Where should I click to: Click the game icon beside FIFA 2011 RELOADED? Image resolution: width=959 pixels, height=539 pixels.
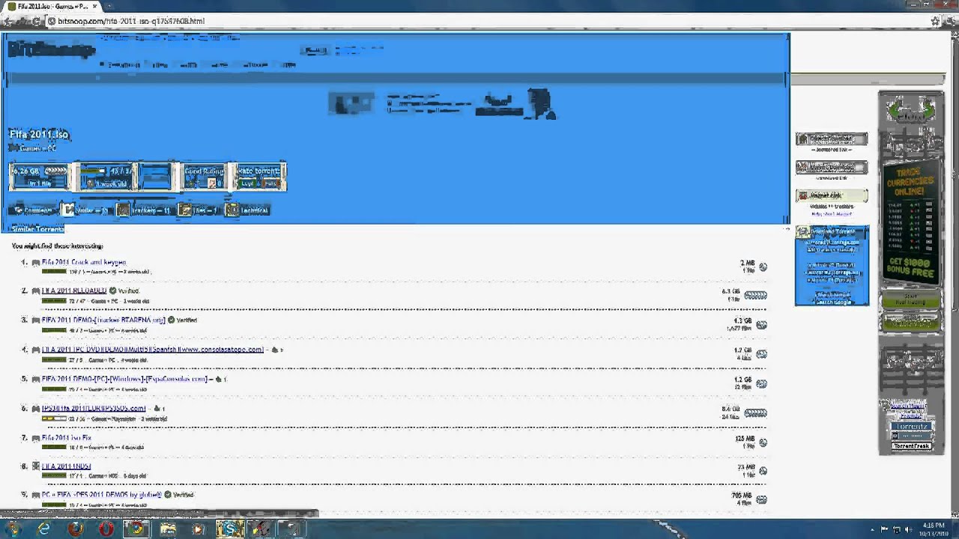click(35, 291)
